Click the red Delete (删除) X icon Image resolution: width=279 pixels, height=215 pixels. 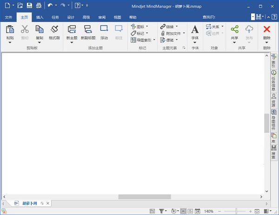(267, 29)
